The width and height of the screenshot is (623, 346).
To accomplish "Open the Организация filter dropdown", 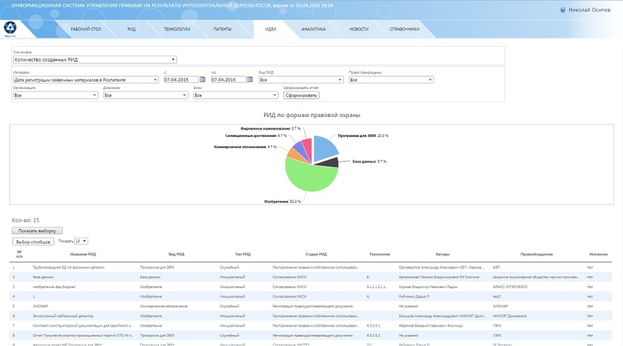I will [x=55, y=95].
